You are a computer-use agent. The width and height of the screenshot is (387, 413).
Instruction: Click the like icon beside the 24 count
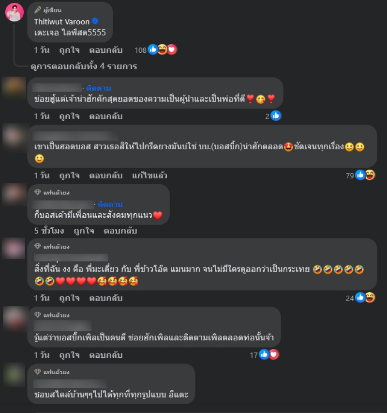(x=360, y=298)
